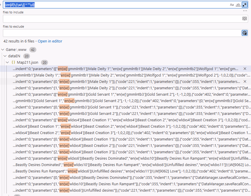The height and width of the screenshot is (196, 251).
Task: Toggle Match Case option in search box
Action: tap(232, 5)
